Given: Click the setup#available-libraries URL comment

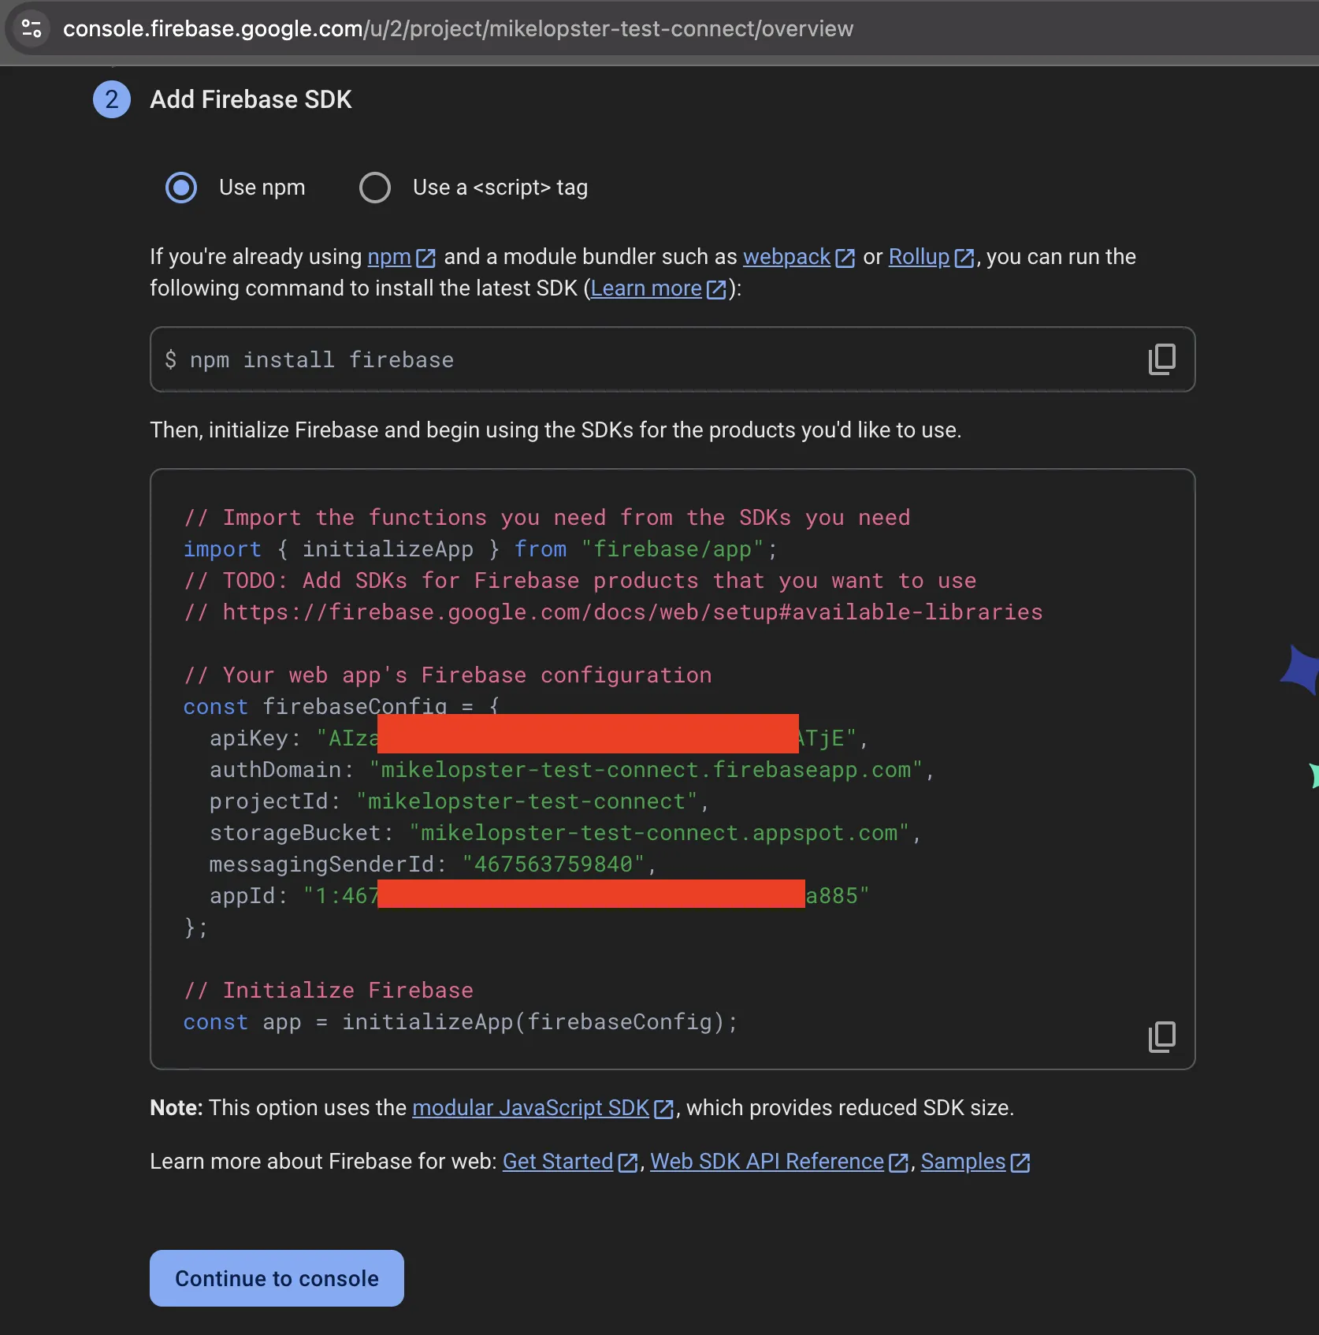Looking at the screenshot, I should pyautogui.click(x=613, y=612).
